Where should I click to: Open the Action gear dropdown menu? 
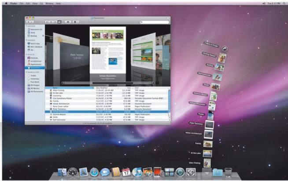(75, 22)
